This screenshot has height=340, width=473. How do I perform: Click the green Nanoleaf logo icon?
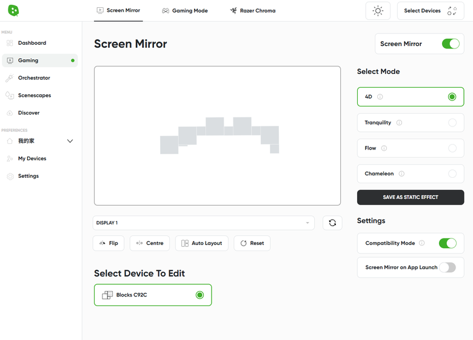pos(13,10)
